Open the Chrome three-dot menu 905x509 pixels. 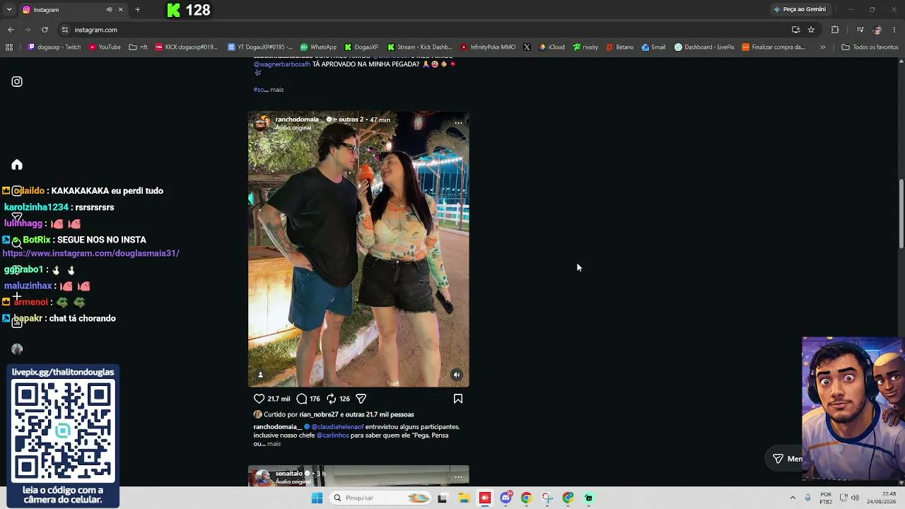point(894,30)
